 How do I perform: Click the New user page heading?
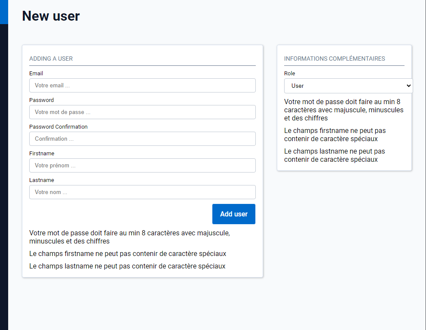click(50, 16)
